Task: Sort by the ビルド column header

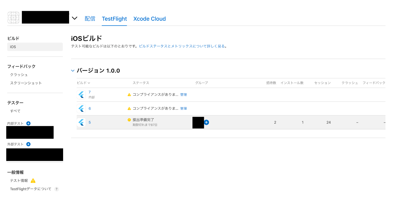Action: 83,83
